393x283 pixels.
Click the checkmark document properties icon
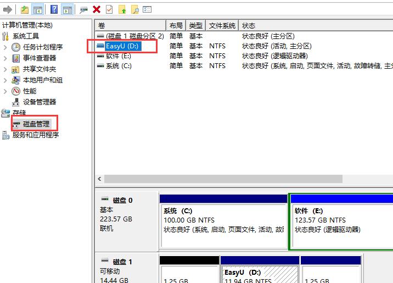[109, 10]
